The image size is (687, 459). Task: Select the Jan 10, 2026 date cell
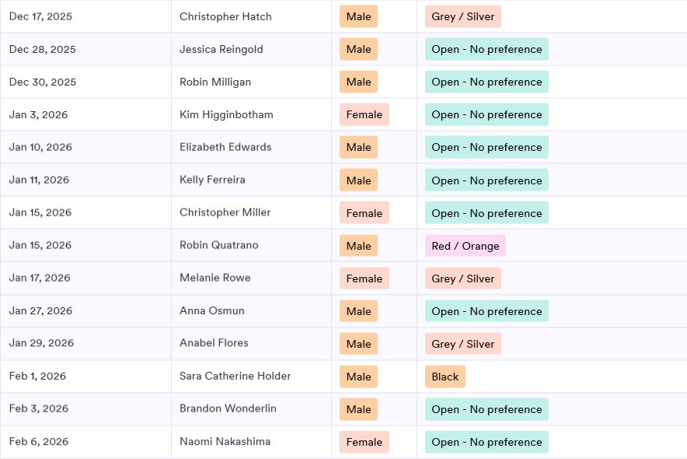(40, 147)
